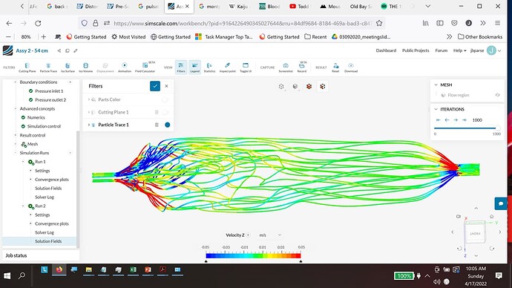Collapse the ITERATIONS panel
This screenshot has width=512, height=288.
point(436,109)
